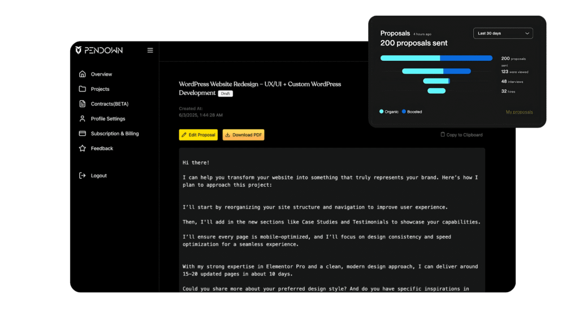Select Subscription & Billing menu entry

click(115, 134)
